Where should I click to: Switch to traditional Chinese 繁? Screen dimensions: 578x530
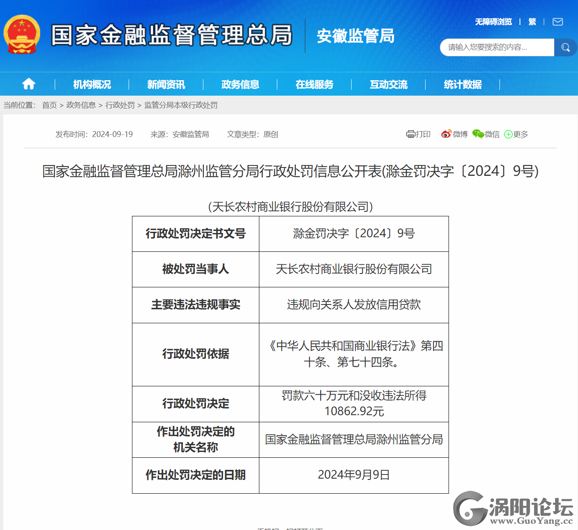click(532, 22)
